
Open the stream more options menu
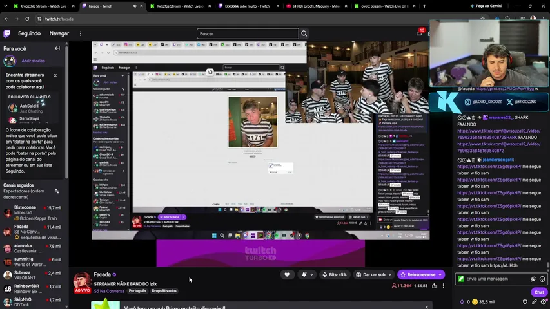click(x=444, y=286)
